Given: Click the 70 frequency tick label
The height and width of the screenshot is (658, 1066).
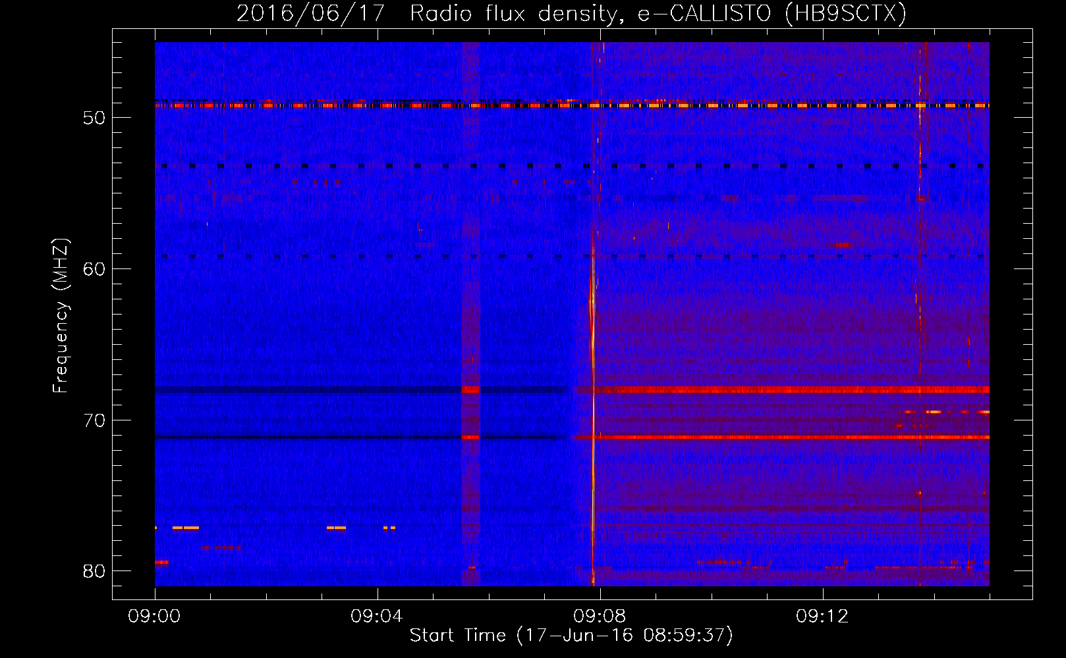Looking at the screenshot, I should pyautogui.click(x=94, y=420).
